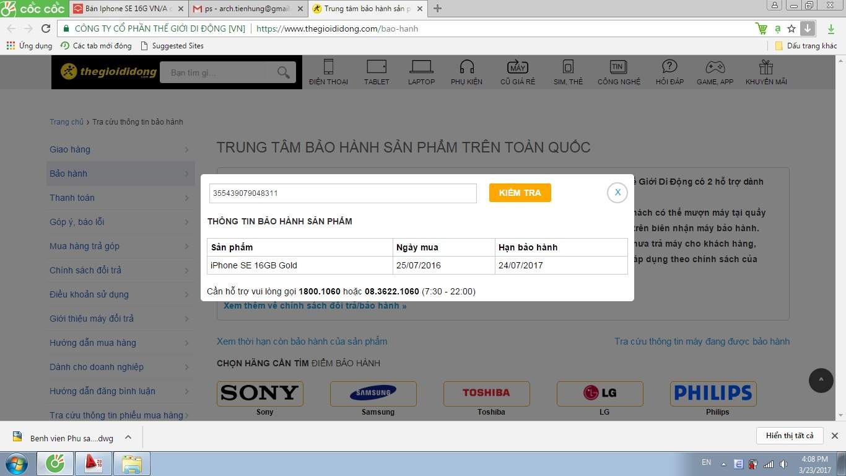This screenshot has height=476, width=846.
Task: Go to the Trang chủ breadcrumb link
Action: coord(66,122)
